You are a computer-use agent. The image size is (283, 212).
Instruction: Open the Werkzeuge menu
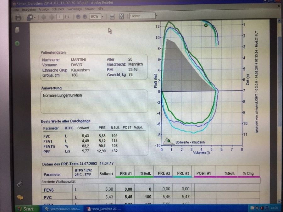point(75,9)
